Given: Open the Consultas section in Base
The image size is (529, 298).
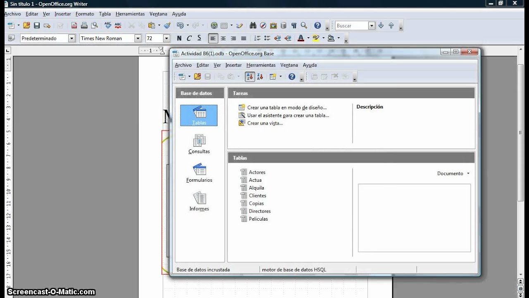Looking at the screenshot, I should pos(199,144).
